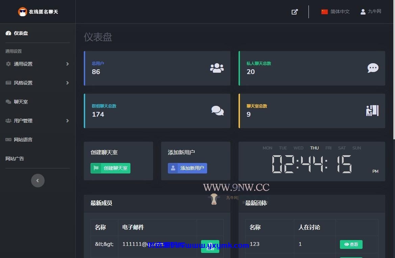Click the digital clock time display
The height and width of the screenshot is (258, 395).
pos(312,164)
